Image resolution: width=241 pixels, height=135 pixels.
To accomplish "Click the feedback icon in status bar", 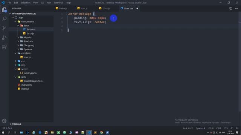I will tap(232, 128).
